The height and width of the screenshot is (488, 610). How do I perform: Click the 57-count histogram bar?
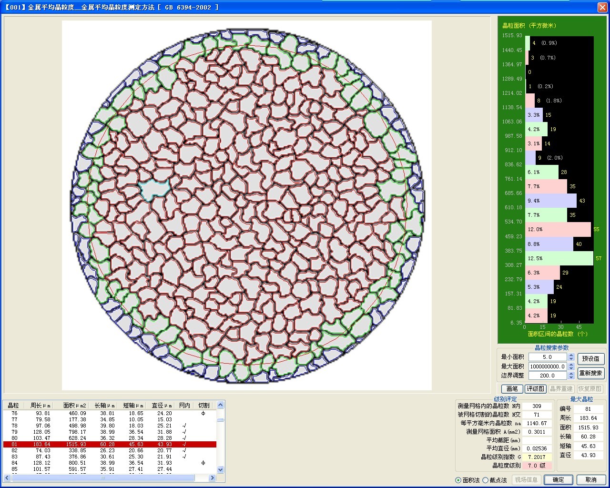pyautogui.click(x=559, y=258)
